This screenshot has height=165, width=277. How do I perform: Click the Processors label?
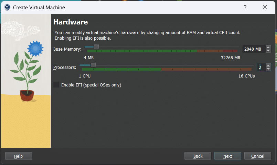[65, 67]
